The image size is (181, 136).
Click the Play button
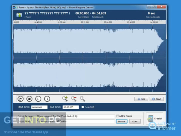click(20, 99)
